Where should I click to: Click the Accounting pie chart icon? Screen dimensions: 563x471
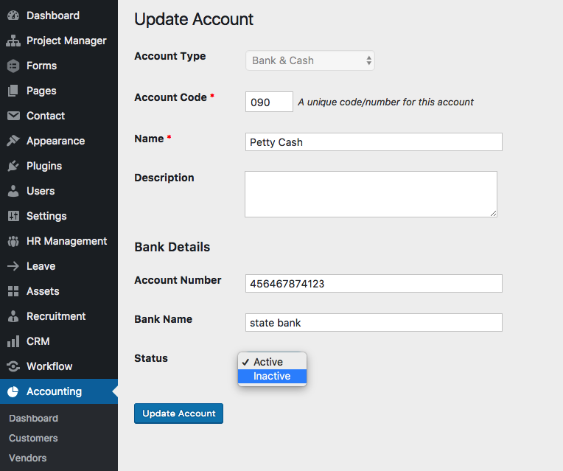(x=13, y=391)
